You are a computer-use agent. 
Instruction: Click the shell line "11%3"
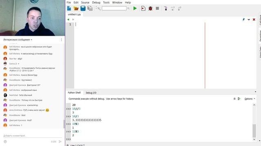tap(75, 131)
